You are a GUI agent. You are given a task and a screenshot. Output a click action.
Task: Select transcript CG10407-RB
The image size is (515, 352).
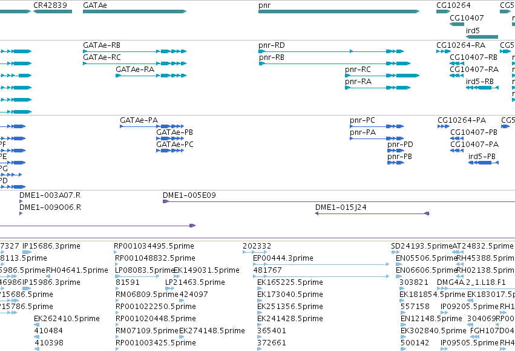pyautogui.click(x=474, y=57)
